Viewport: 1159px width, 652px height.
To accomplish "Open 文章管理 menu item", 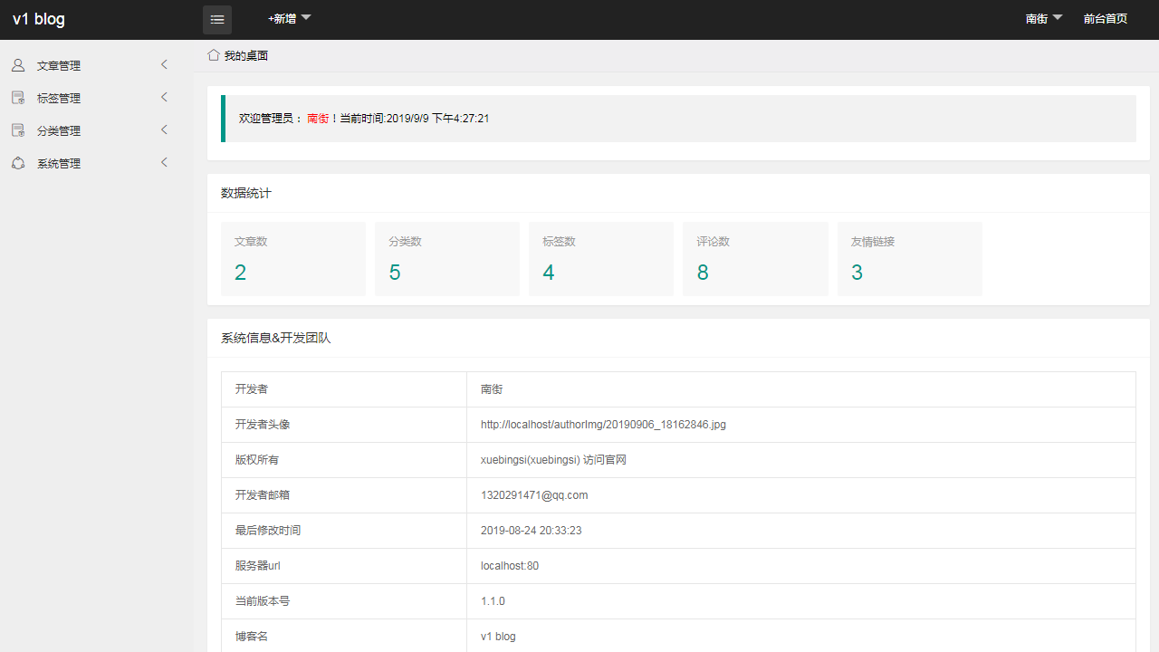I will click(97, 65).
